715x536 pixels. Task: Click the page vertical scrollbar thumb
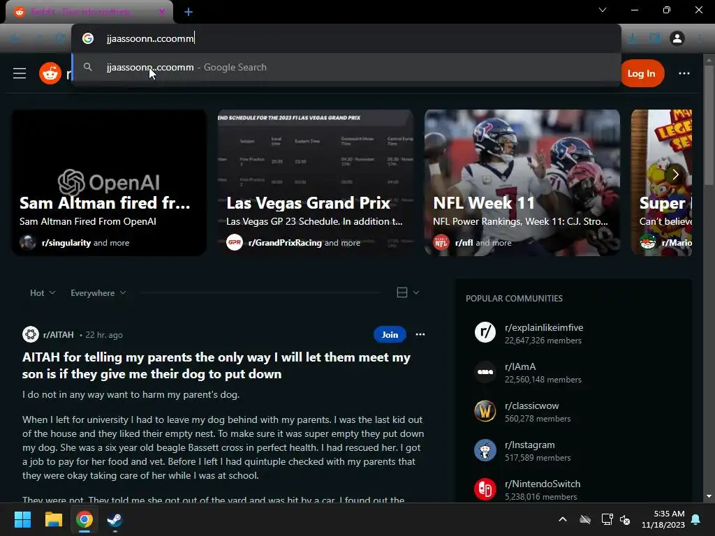[708, 126]
